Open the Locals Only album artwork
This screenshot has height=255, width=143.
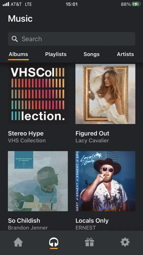point(105,181)
